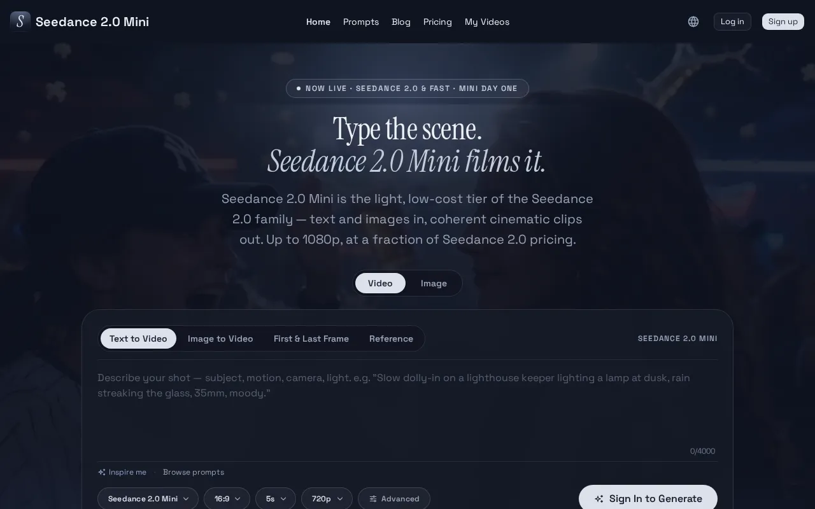Click the Seedance S logo icon
The width and height of the screenshot is (815, 509).
click(x=20, y=22)
